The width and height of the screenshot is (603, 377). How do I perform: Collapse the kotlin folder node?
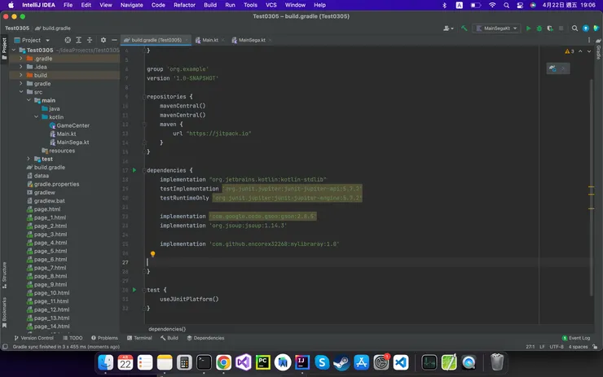(x=37, y=117)
